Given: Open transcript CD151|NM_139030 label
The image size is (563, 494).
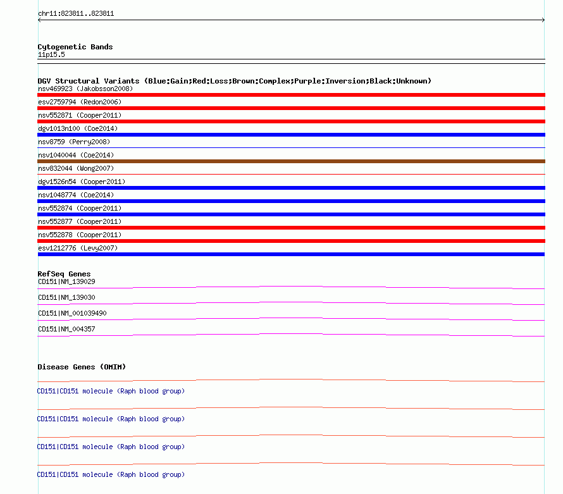Looking at the screenshot, I should pos(66,298).
